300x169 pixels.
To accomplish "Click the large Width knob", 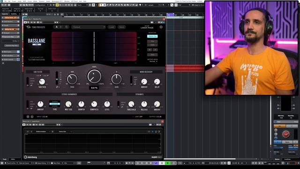I will 94,76.
